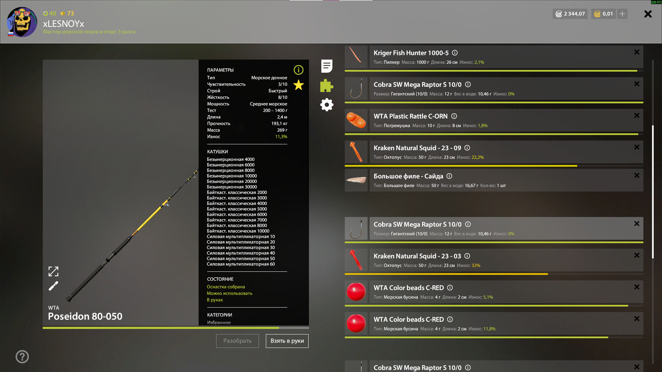Click the gold coins balance 0,01
This screenshot has width=662, height=372.
(603, 14)
